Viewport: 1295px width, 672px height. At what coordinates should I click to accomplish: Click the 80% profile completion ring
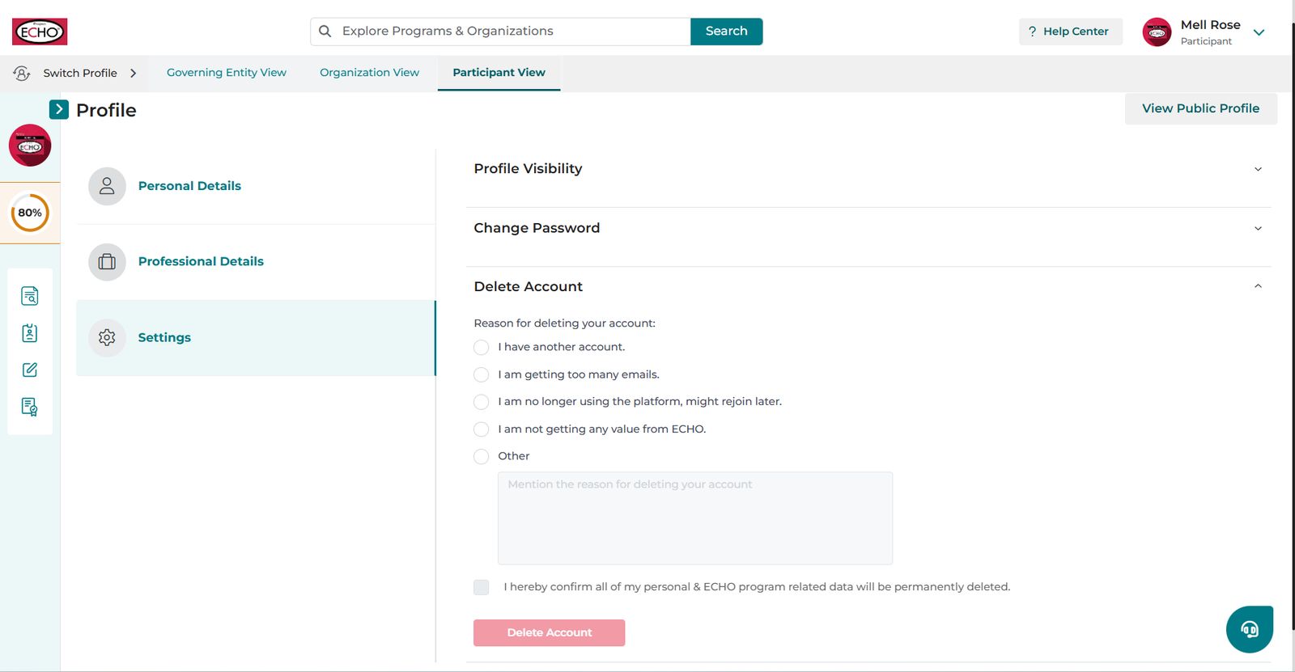[x=30, y=213]
